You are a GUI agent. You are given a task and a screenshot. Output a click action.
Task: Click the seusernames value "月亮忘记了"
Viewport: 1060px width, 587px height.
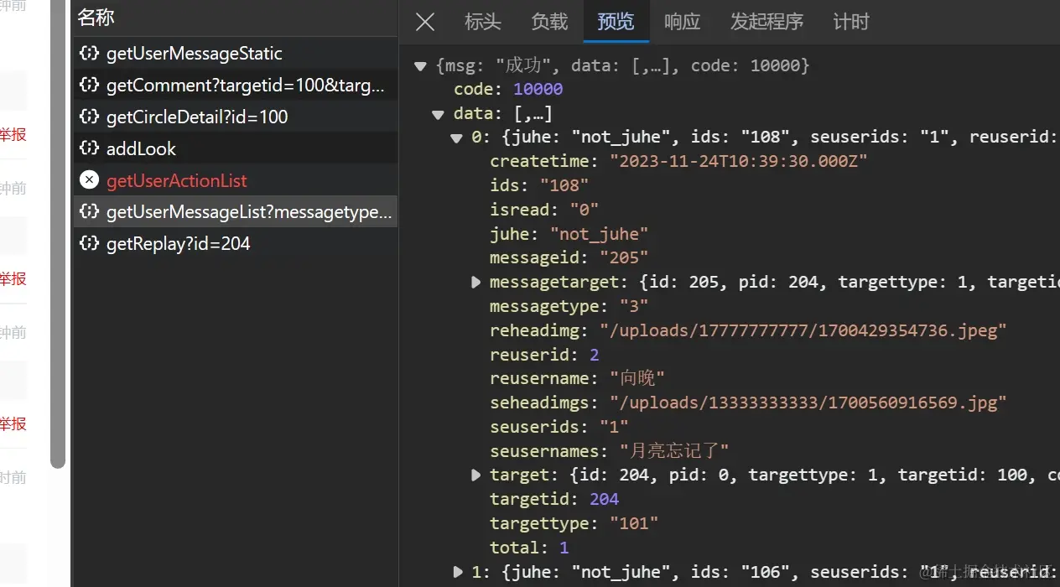tap(674, 451)
